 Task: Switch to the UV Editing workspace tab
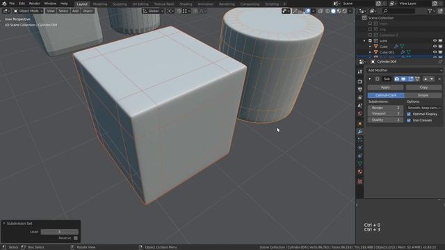140,4
